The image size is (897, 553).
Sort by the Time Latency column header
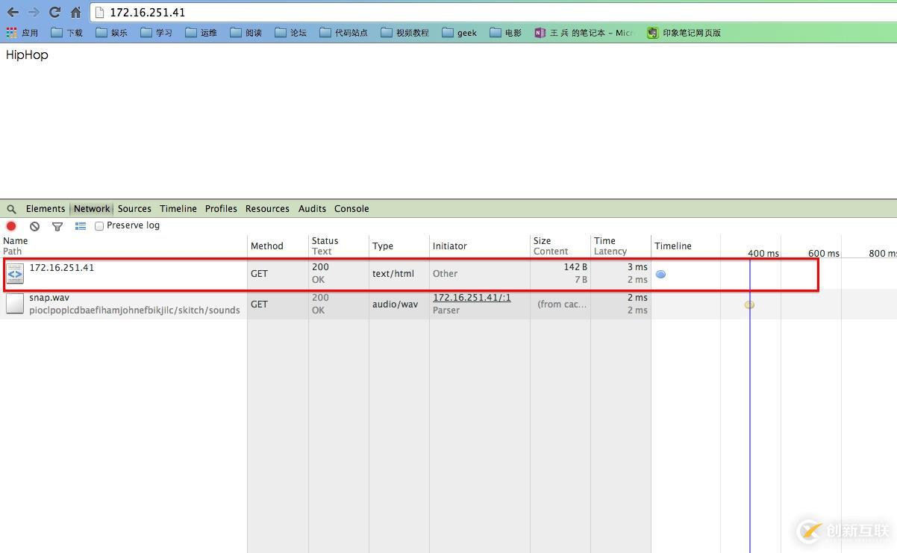tap(621, 246)
